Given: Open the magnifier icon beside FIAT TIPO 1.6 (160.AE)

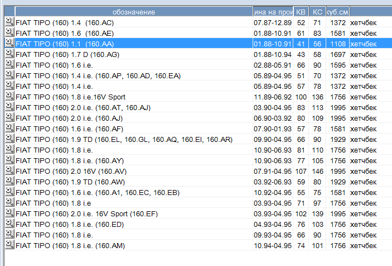Looking at the screenshot, I should pyautogui.click(x=9, y=32).
